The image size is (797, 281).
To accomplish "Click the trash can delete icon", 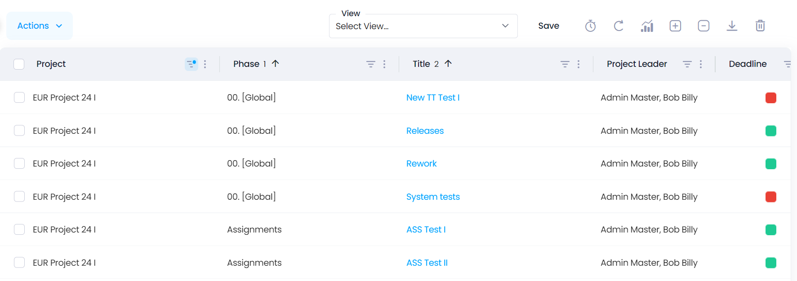I will 760,26.
